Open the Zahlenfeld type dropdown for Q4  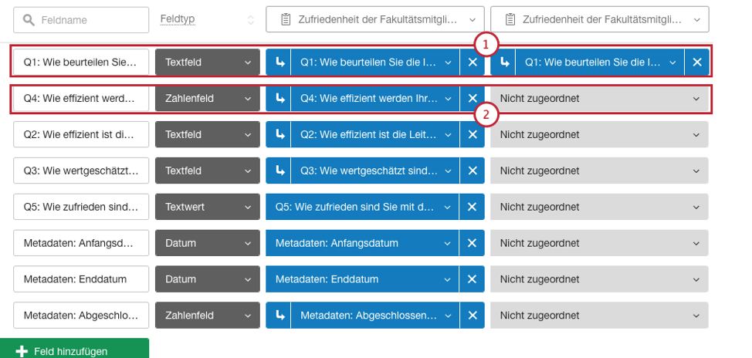(207, 98)
